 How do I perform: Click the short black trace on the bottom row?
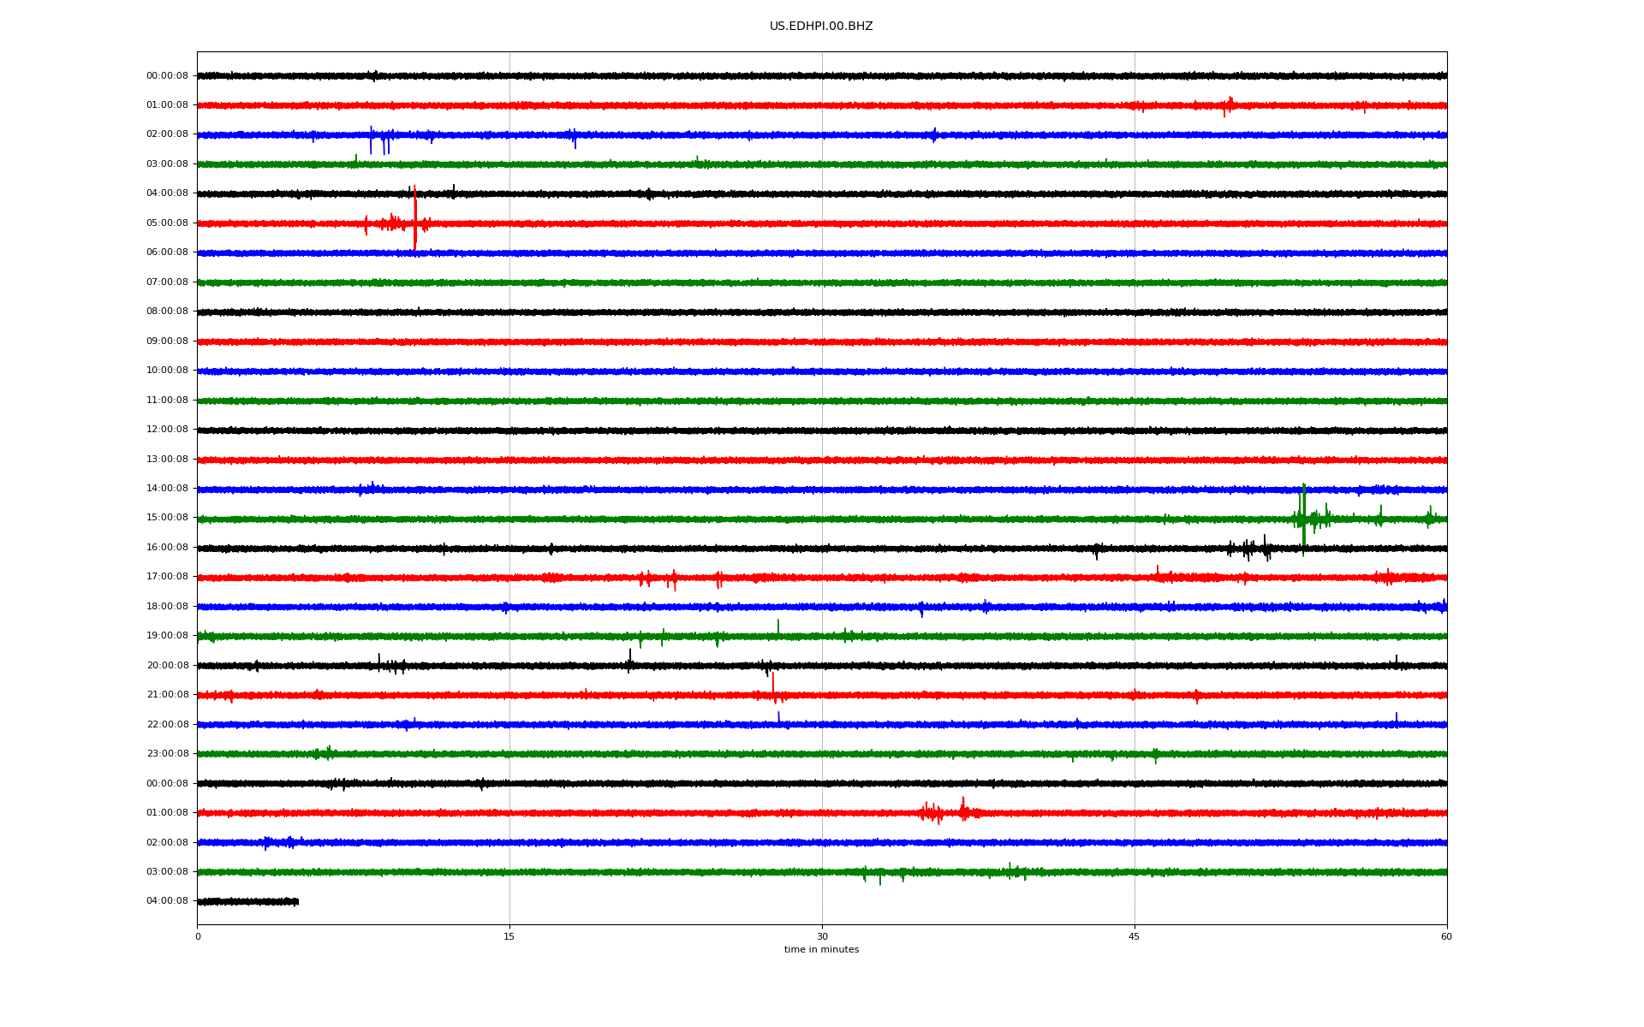(248, 901)
